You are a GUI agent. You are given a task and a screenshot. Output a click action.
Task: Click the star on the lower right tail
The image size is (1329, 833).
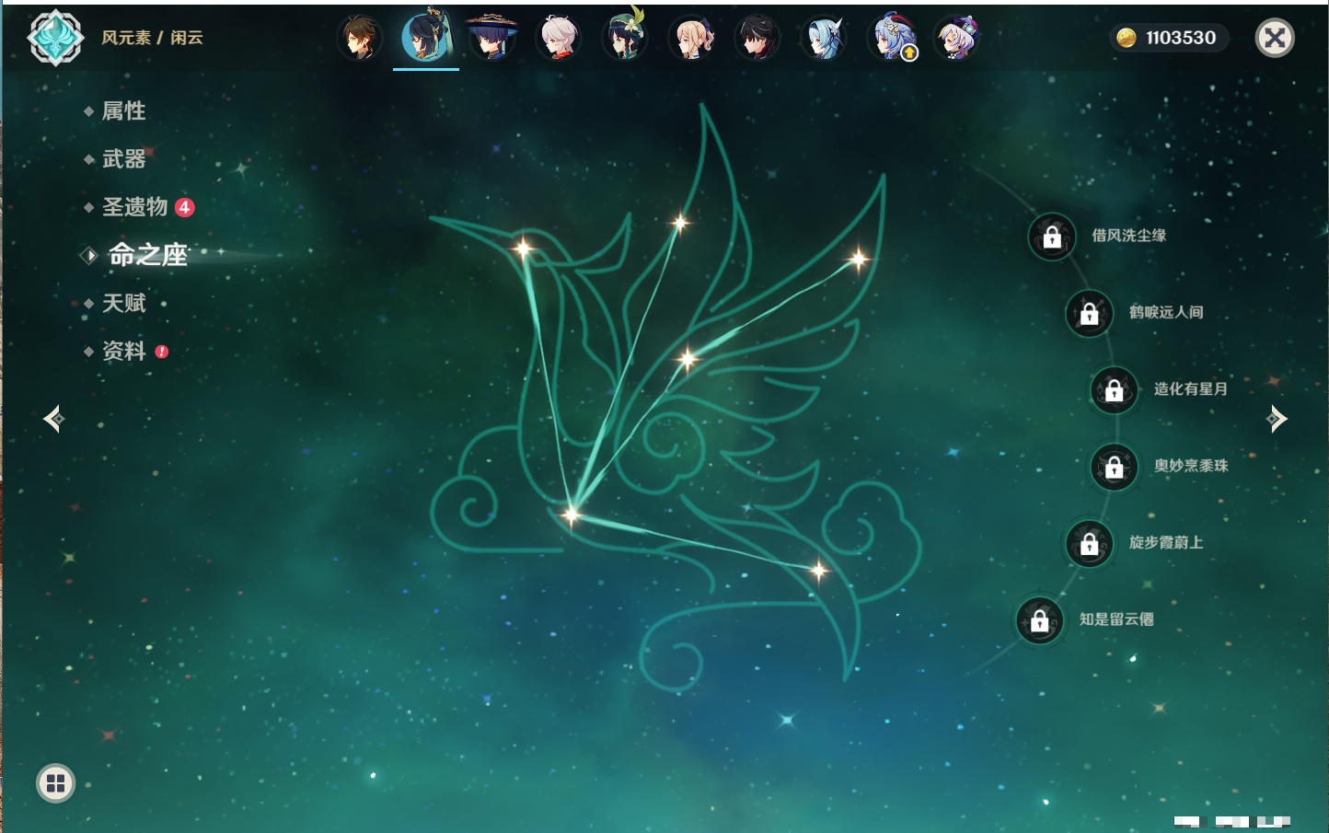coord(818,571)
